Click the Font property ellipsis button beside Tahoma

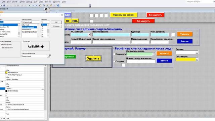click(x=43, y=89)
